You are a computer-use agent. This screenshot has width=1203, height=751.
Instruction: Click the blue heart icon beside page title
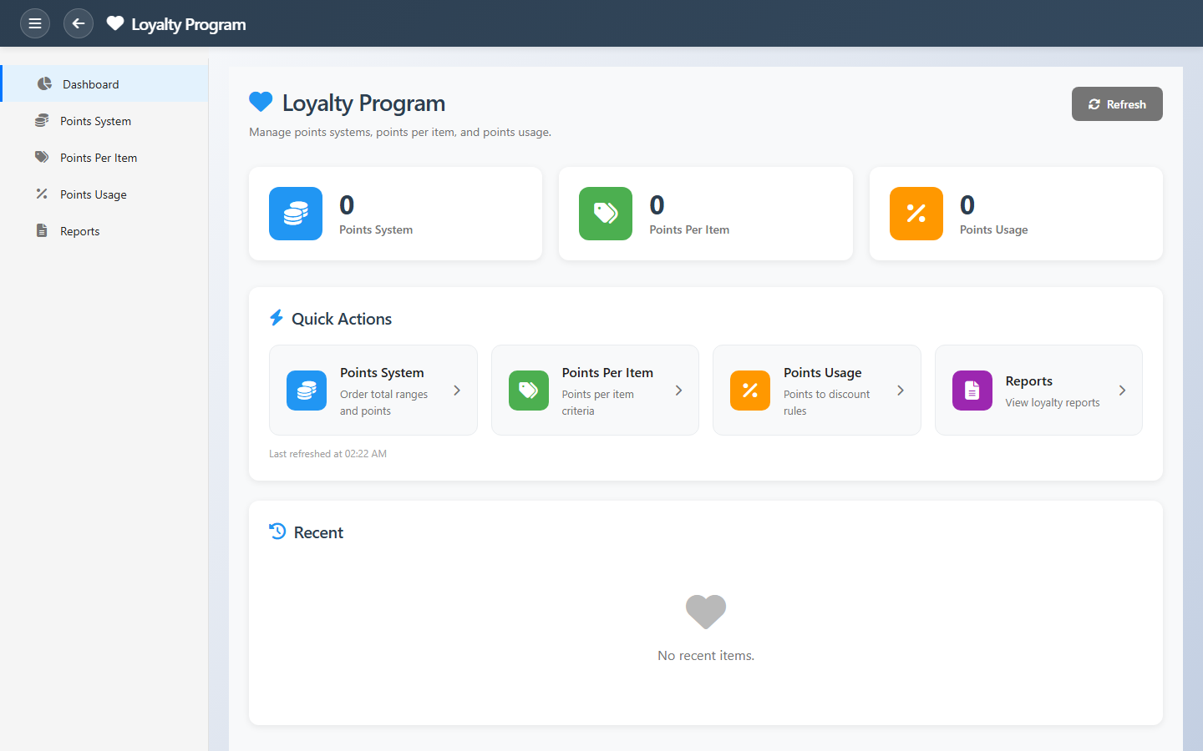tap(261, 102)
